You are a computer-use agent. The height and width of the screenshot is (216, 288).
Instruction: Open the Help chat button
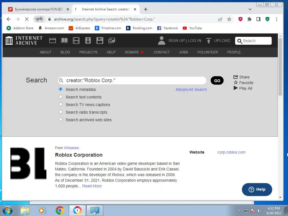point(257,189)
